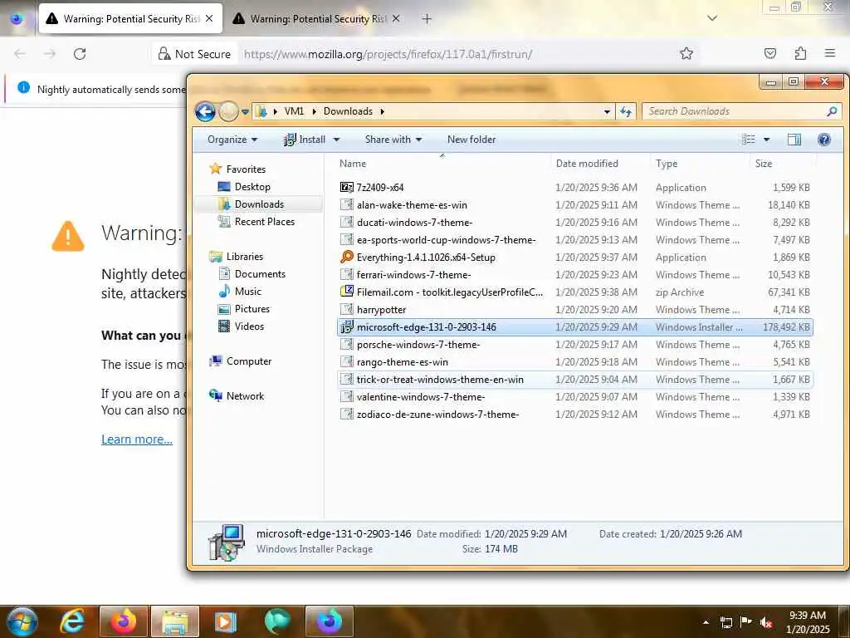Viewport: 850px width, 638px height.
Task: Click VM1 in the address breadcrumb
Action: pos(294,111)
